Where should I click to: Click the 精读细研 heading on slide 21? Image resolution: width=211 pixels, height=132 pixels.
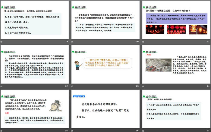pyautogui.click(x=151, y=8)
